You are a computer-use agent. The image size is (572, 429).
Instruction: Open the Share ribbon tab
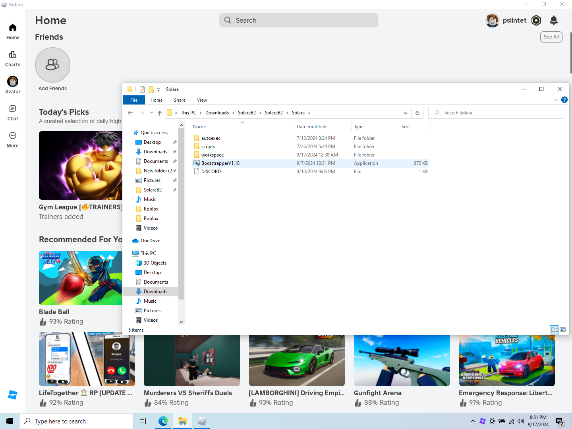pyautogui.click(x=180, y=100)
